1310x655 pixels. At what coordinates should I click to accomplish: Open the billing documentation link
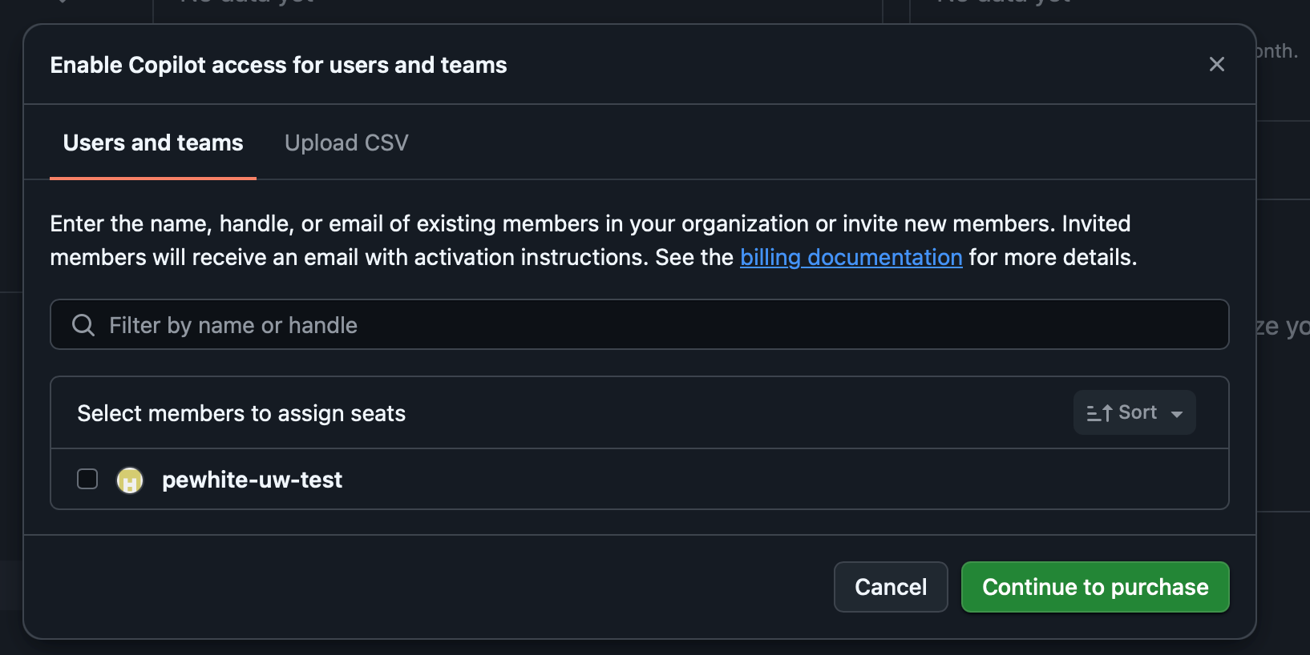(x=851, y=257)
